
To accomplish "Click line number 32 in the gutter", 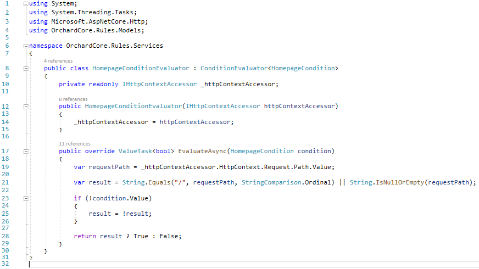I will tap(5, 264).
